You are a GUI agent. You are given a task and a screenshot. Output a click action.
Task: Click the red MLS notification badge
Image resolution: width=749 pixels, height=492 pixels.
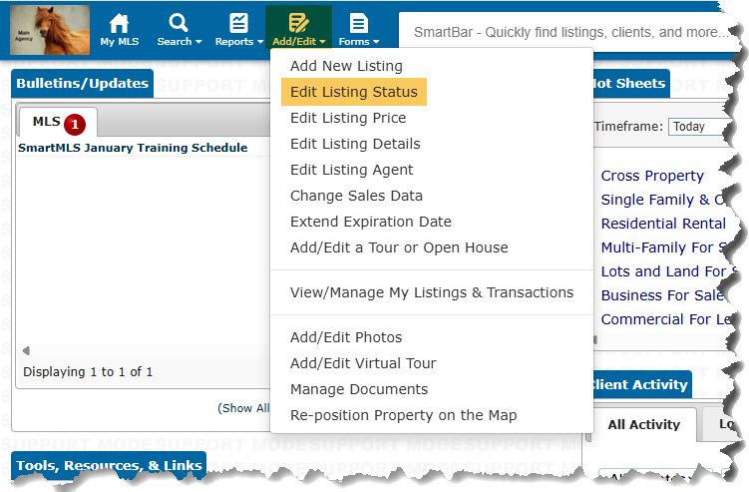(75, 125)
